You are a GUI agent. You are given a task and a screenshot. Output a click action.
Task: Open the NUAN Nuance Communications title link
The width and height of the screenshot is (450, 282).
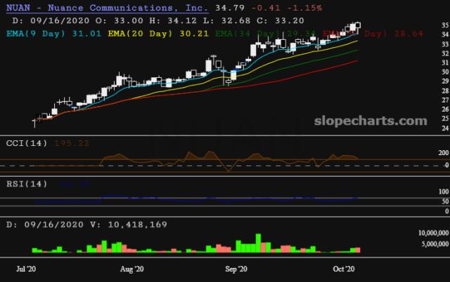107,8
